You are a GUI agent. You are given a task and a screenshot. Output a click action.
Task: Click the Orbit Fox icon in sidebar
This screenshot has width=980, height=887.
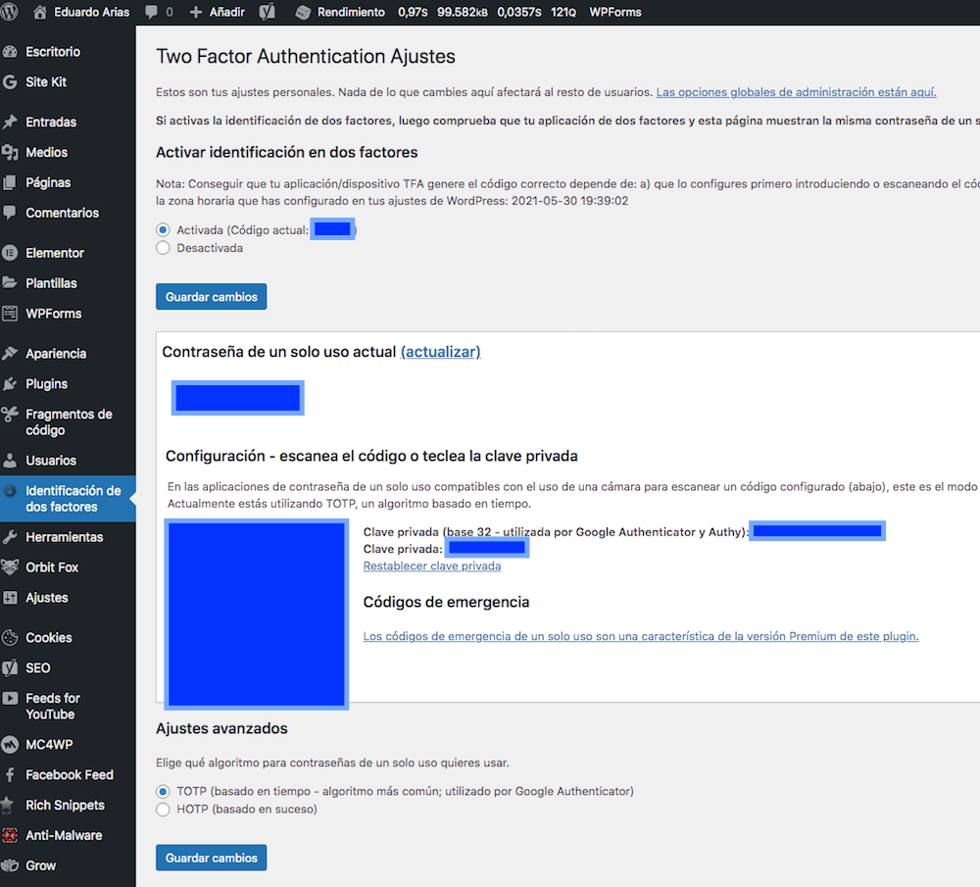10,567
